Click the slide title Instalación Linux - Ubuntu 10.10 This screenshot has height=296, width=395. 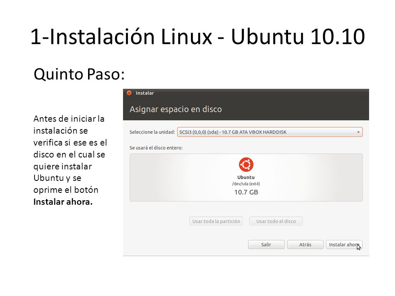coord(198,37)
